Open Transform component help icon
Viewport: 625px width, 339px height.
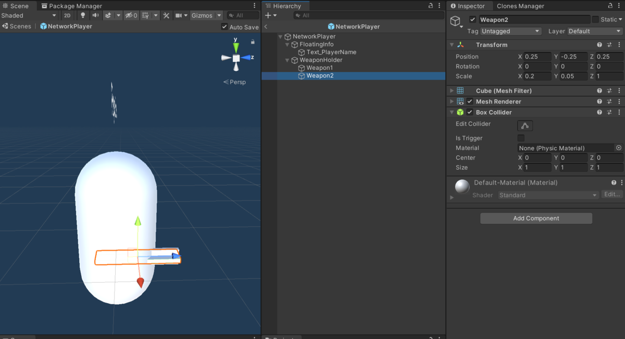599,45
